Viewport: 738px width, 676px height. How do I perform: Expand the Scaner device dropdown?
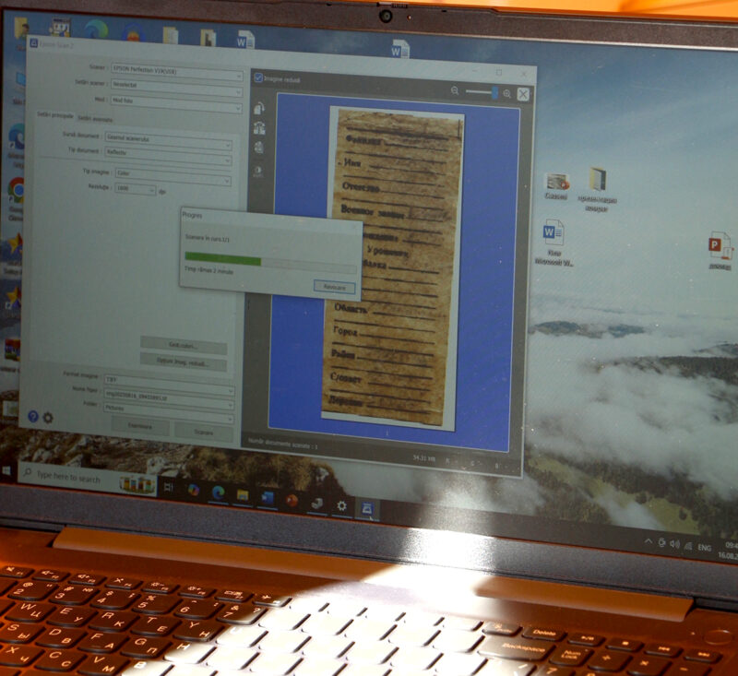(177, 72)
